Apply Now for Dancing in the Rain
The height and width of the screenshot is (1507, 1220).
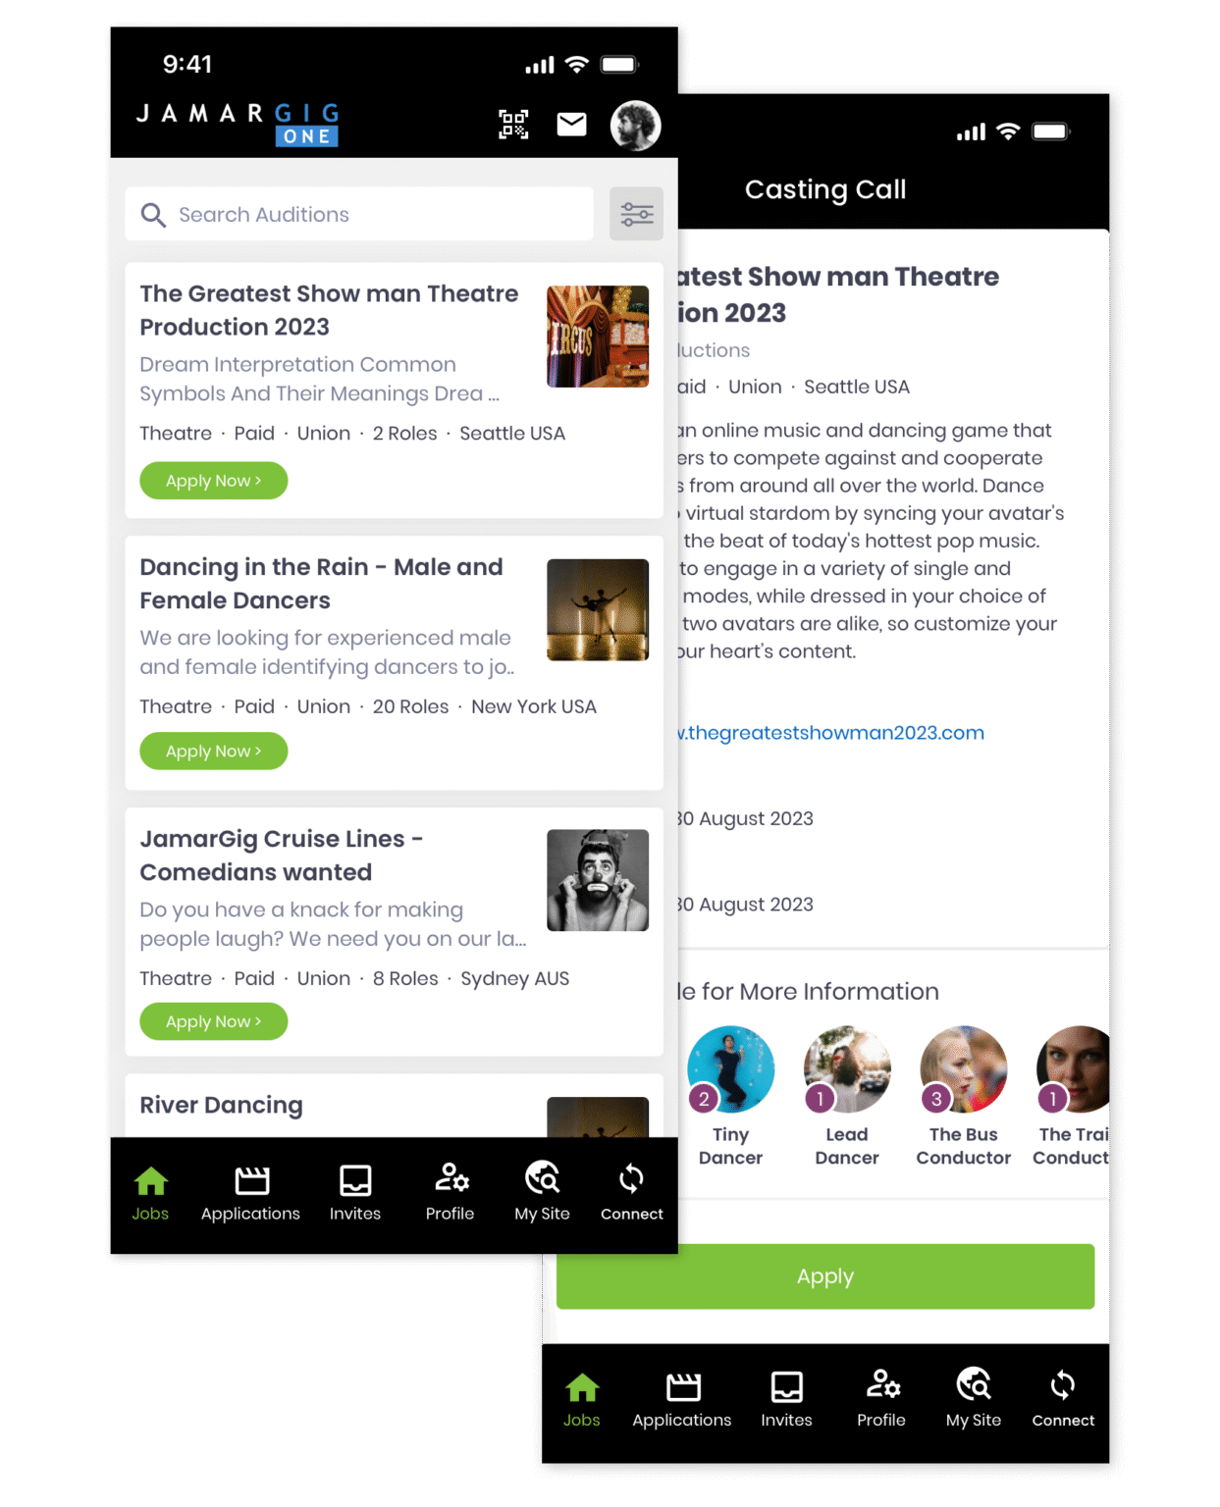pos(214,752)
